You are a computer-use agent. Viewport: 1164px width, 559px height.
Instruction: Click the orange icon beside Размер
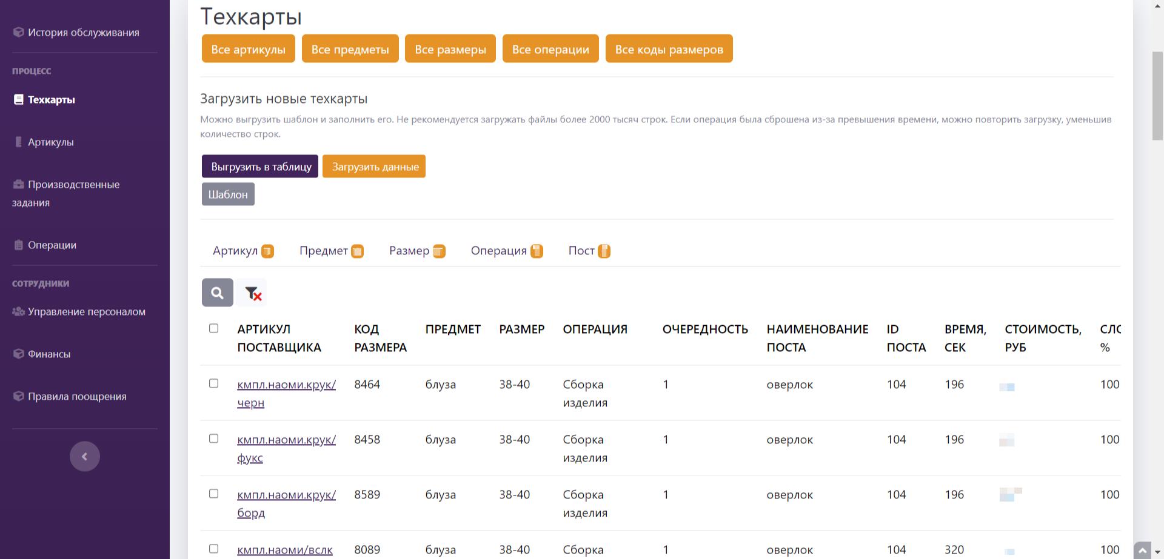click(439, 251)
